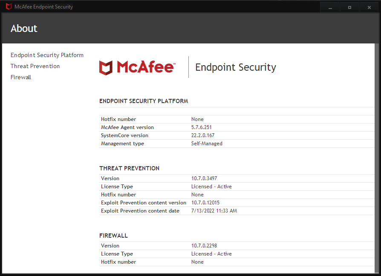Click "Hotfix number" under Threat Prevention section
Screen dimensions: 381x276
pyautogui.click(x=118, y=195)
